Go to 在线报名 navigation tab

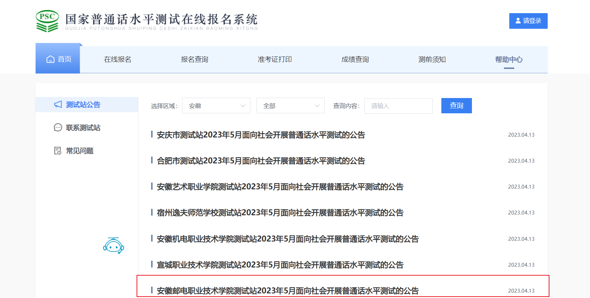click(118, 59)
